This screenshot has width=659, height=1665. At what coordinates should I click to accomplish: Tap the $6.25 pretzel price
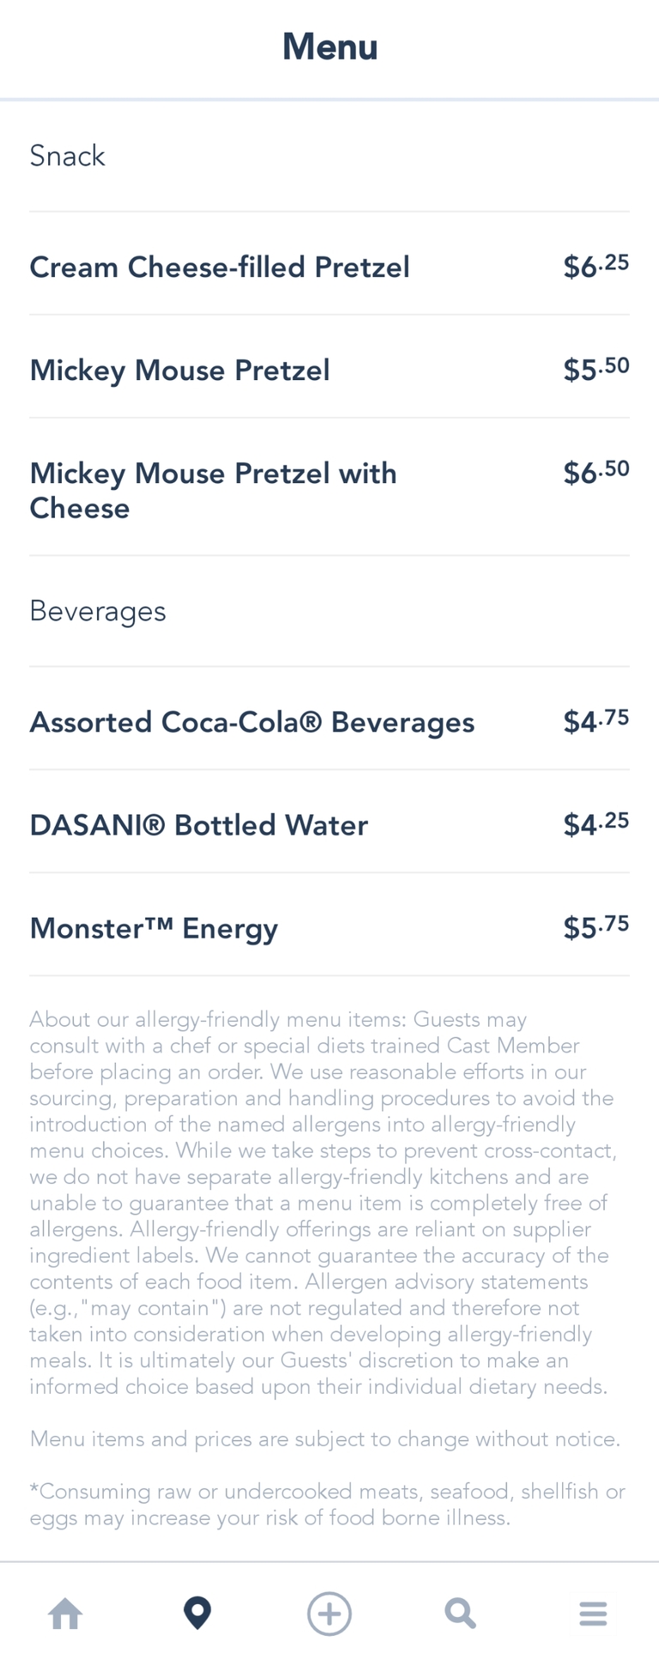pyautogui.click(x=596, y=266)
